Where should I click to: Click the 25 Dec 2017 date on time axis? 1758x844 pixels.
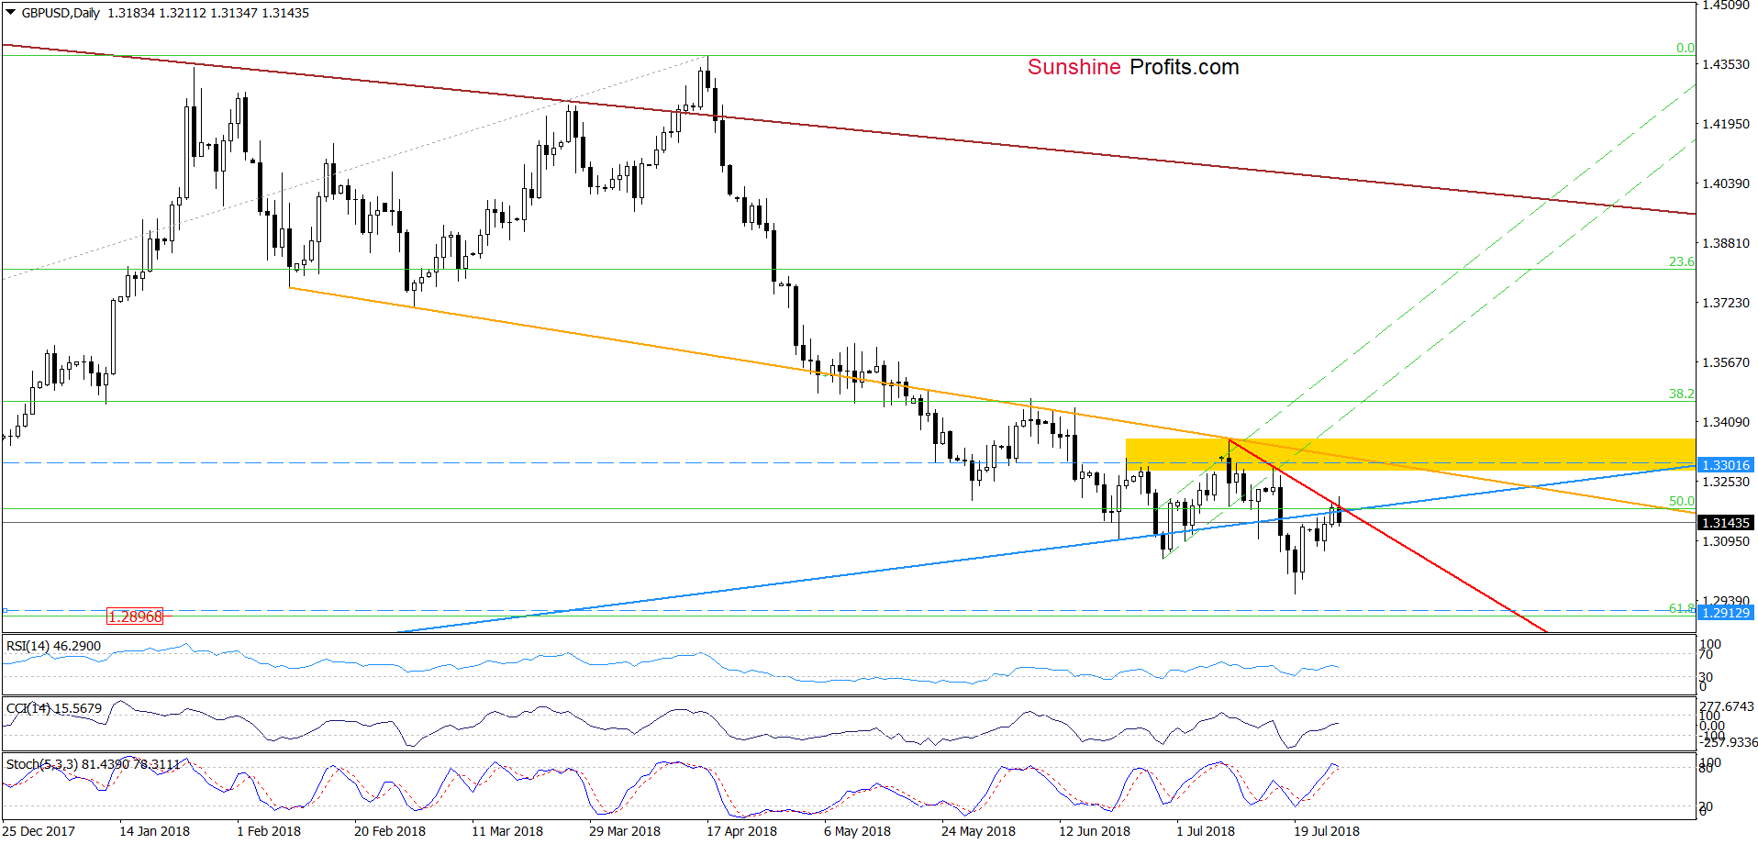point(39,831)
